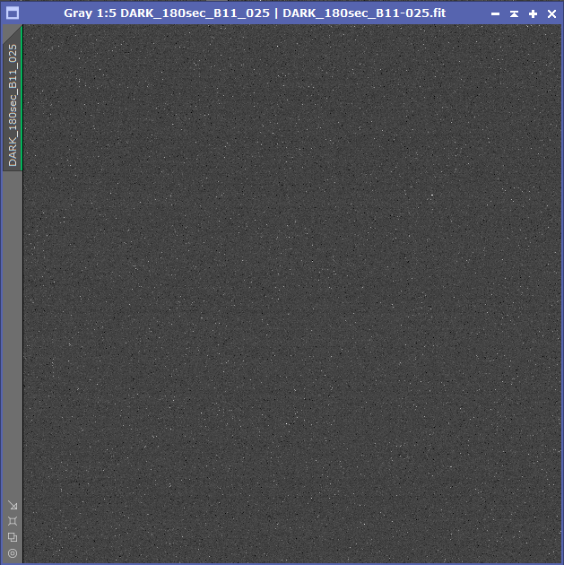564x565 pixels.
Task: Click the concentric circles icon in sidebar
Action: 13,553
